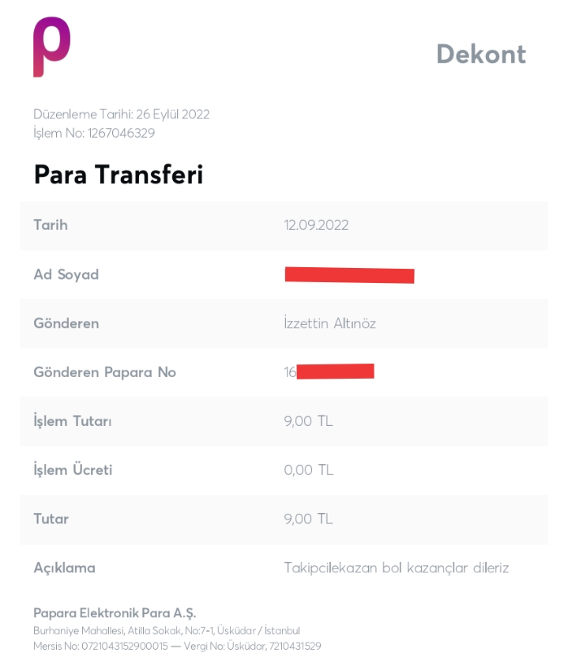Select the İşlem No 1267046329 text
The width and height of the screenshot is (568, 664).
point(94,133)
